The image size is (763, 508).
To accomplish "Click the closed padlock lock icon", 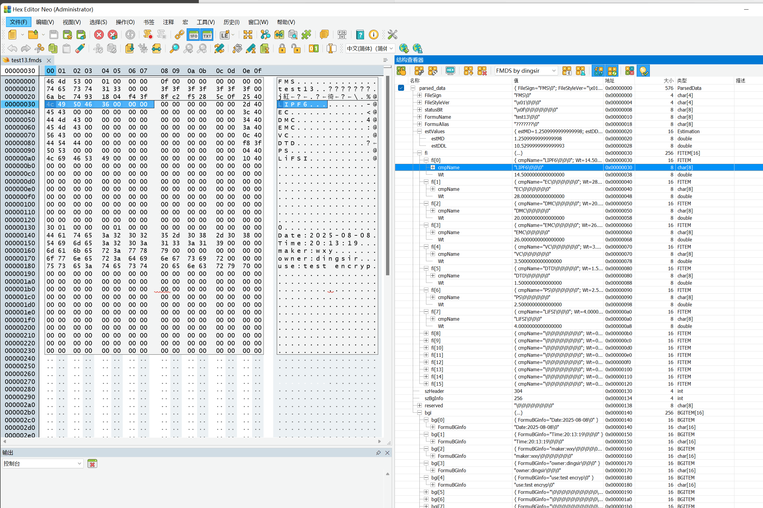I will point(282,49).
